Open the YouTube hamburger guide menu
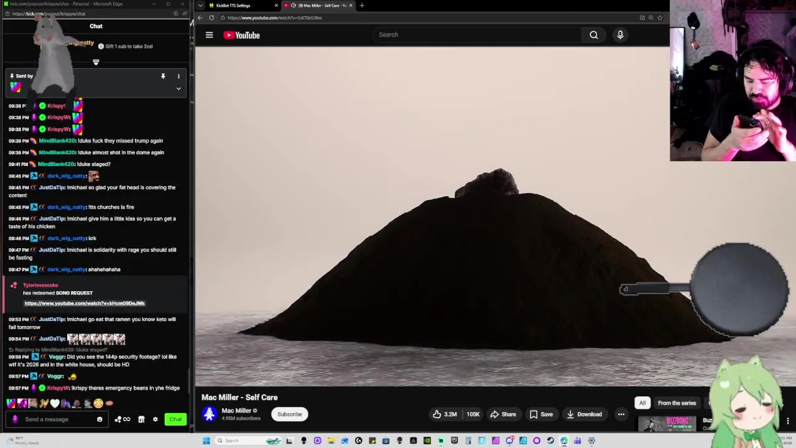Viewport: 796px width, 448px height. coord(210,35)
